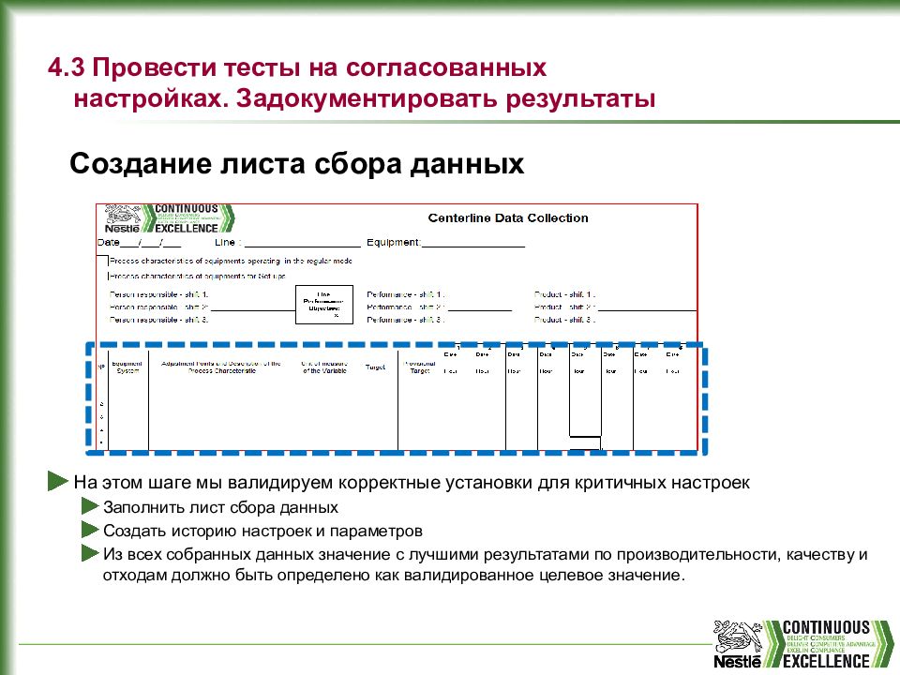
Task: Click the Date field in the form
Action: [139, 242]
